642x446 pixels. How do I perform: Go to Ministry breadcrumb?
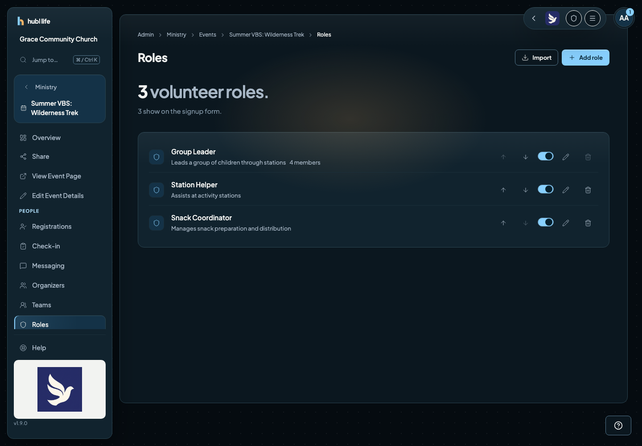tap(177, 35)
